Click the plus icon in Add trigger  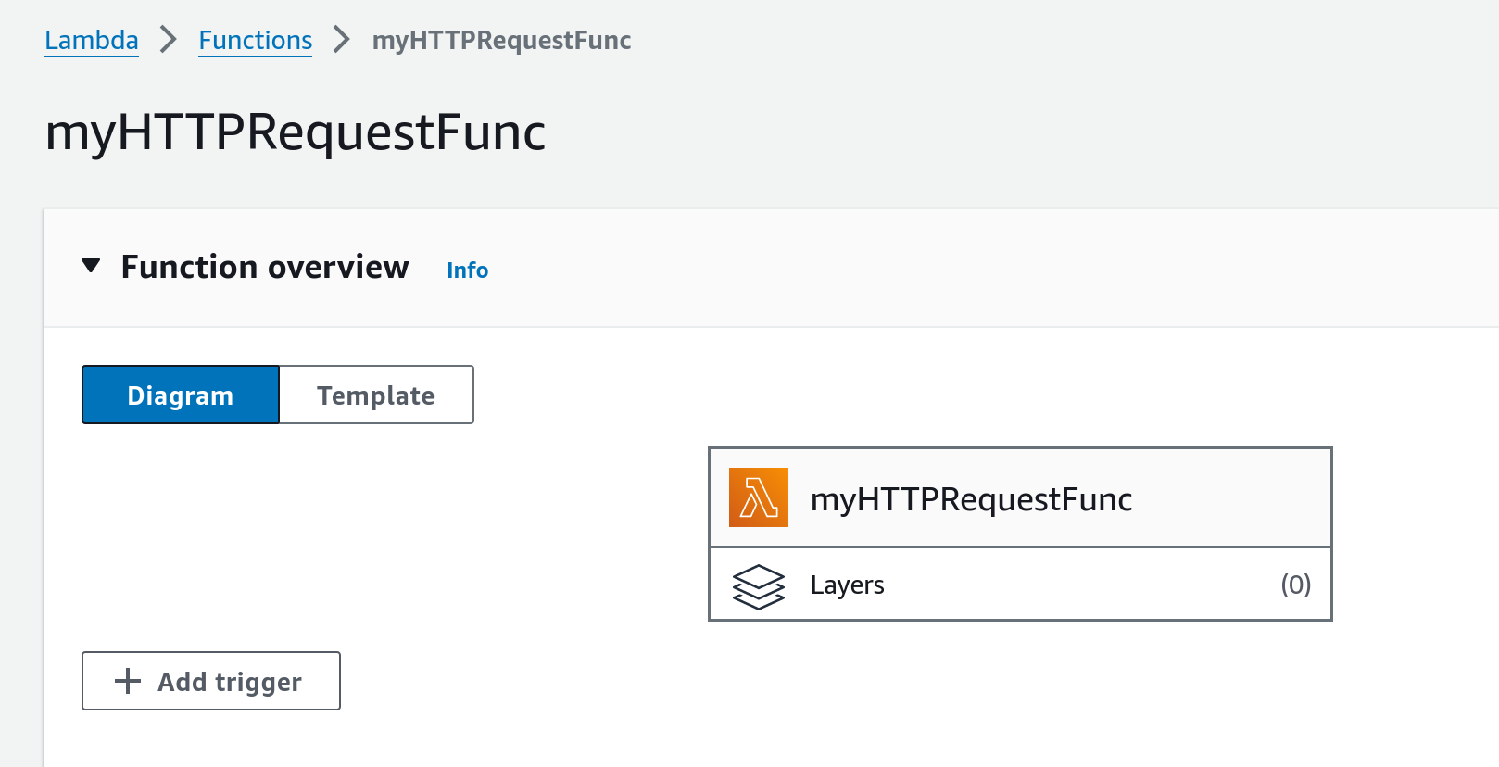pos(128,682)
